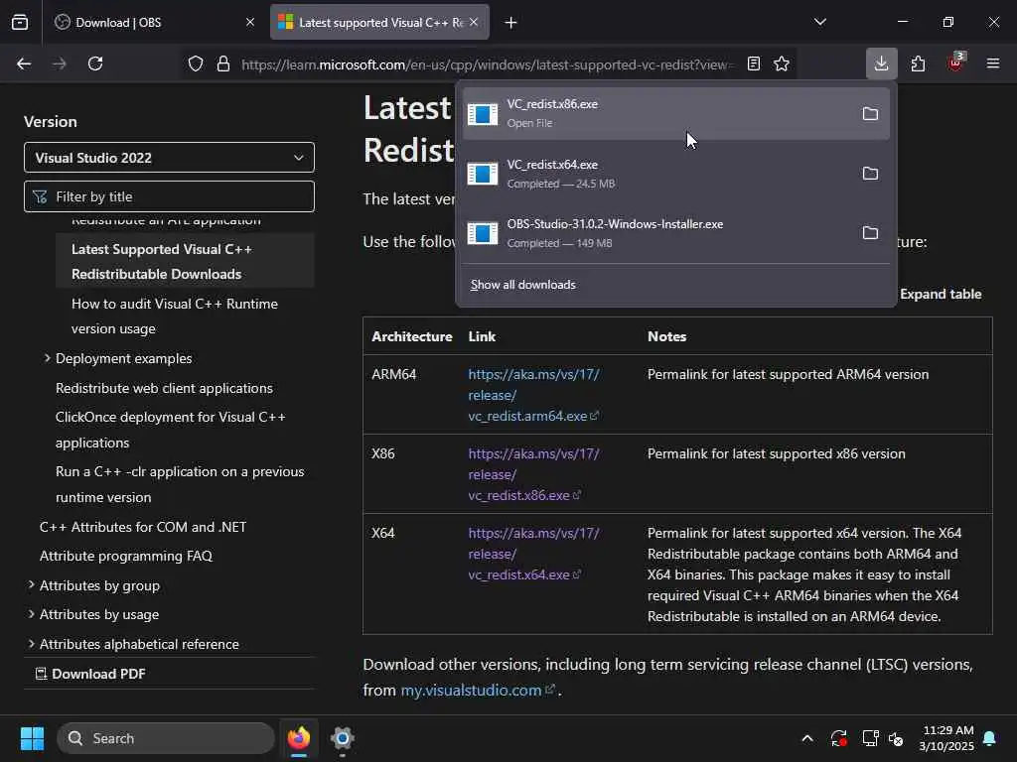The image size is (1017, 762).
Task: Open Redistribute web client applications
Action: (x=164, y=388)
